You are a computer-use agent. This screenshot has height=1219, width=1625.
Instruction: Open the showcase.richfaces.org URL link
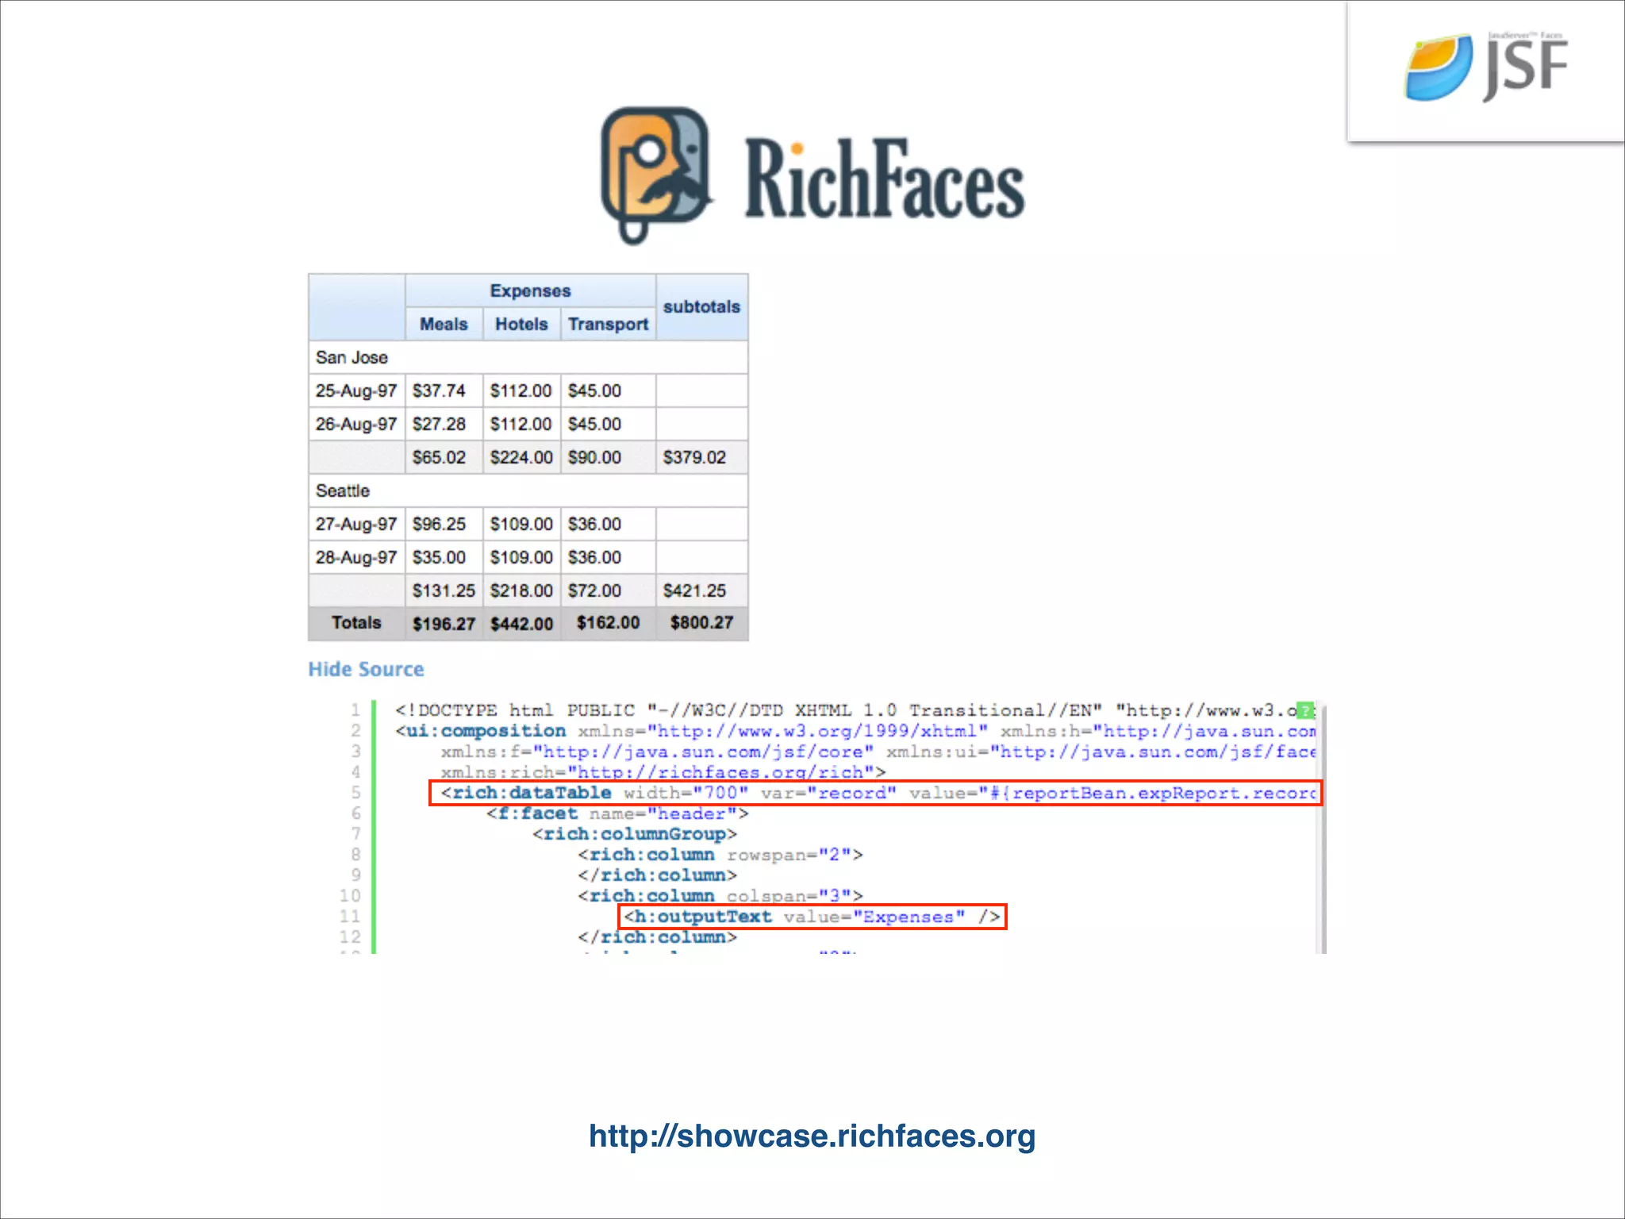(x=812, y=1136)
